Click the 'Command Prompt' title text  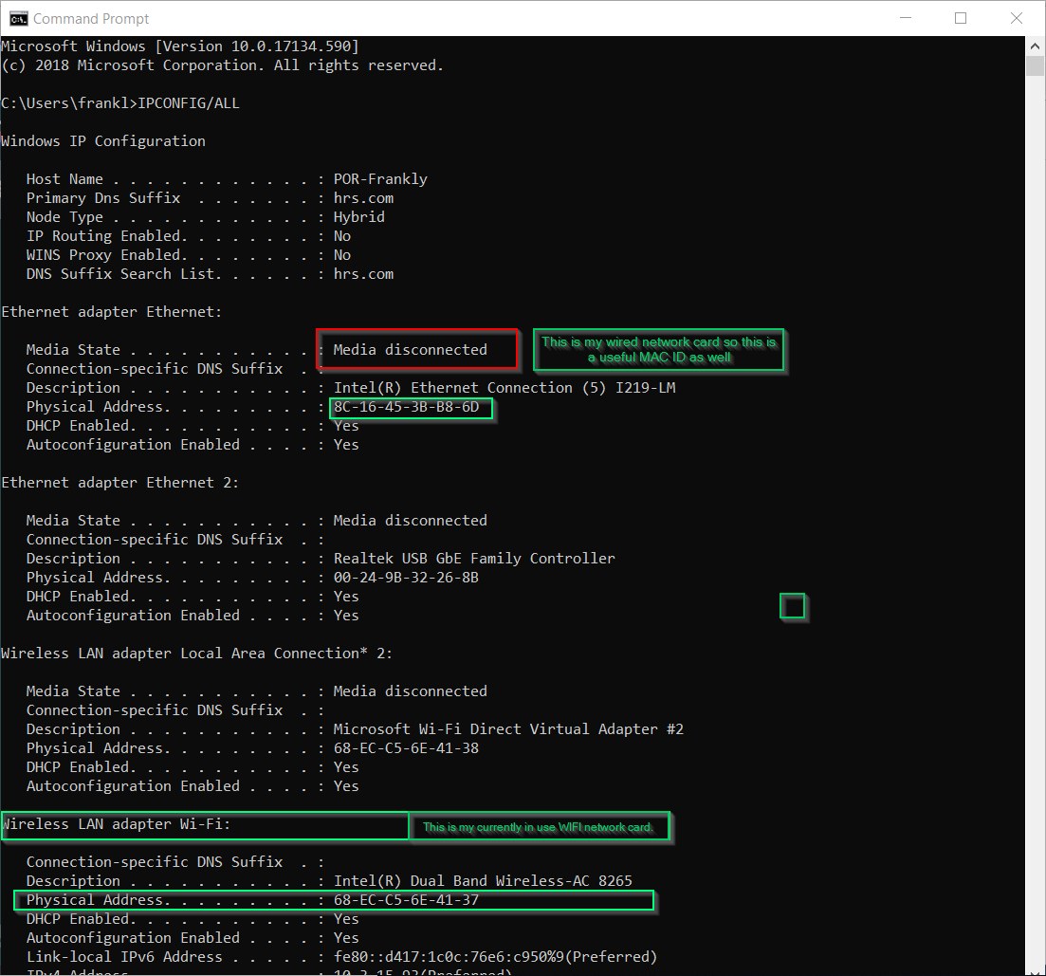[91, 19]
